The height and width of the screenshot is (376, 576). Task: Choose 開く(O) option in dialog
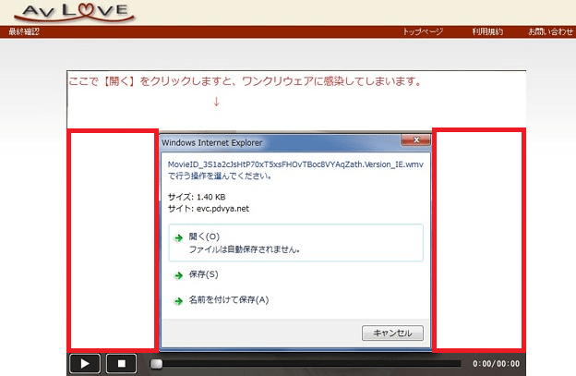point(295,243)
